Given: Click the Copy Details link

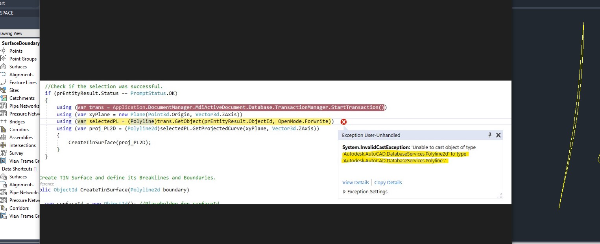Looking at the screenshot, I should [x=388, y=182].
